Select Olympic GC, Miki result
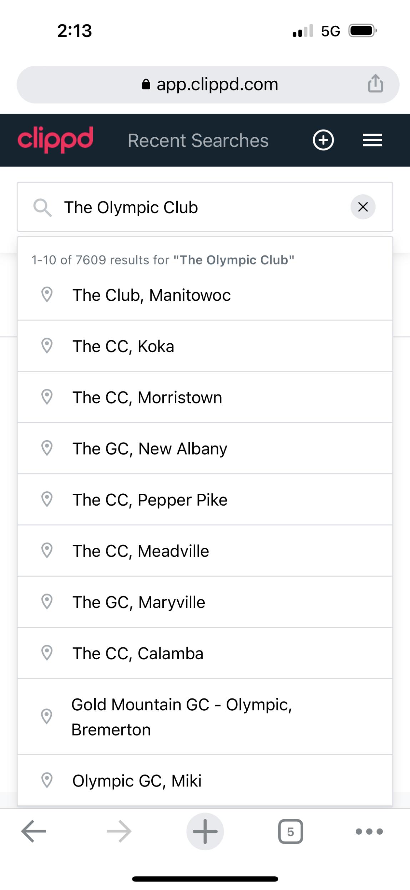 click(137, 781)
